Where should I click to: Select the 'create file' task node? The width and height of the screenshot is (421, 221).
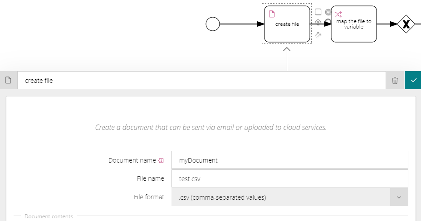287,24
